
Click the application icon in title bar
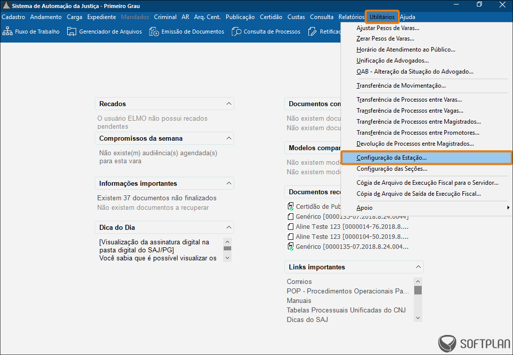[6, 6]
